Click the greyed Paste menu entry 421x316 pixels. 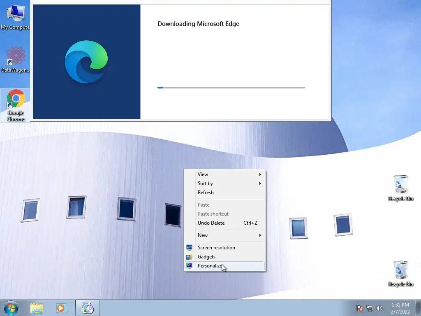[225, 205]
